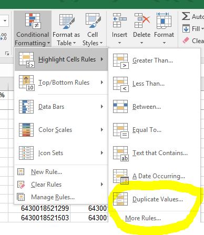Click the Fill down icon
The height and width of the screenshot is (235, 204).
186,28
